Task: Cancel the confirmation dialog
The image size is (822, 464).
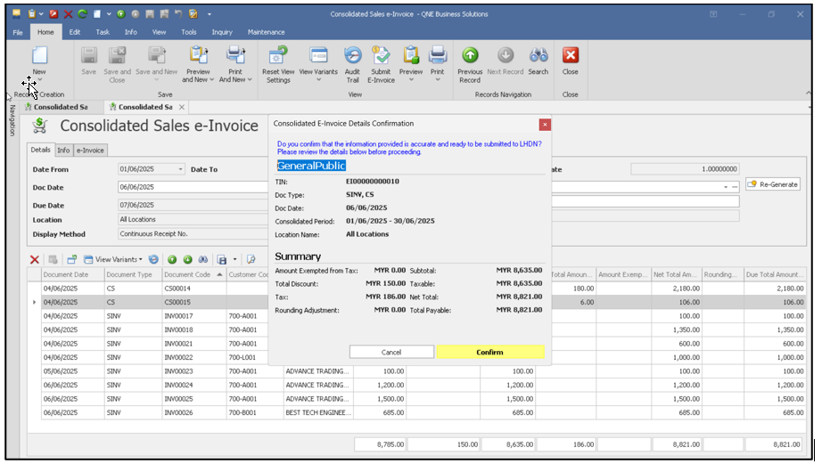Action: pos(390,352)
